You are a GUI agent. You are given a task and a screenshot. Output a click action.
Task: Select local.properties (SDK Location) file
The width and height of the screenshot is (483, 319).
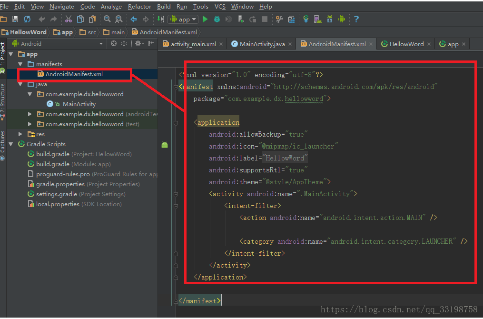75,204
